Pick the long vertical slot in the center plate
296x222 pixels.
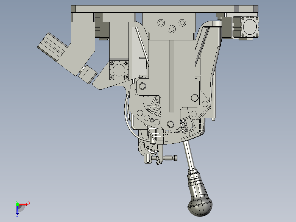[x=172, y=76]
